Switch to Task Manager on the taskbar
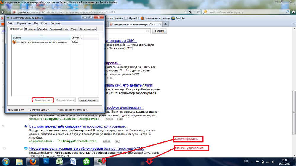The width and height of the screenshot is (296, 166). (x=100, y=162)
